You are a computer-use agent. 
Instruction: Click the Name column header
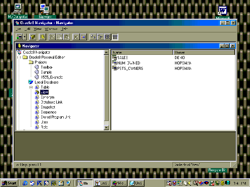click(x=142, y=52)
